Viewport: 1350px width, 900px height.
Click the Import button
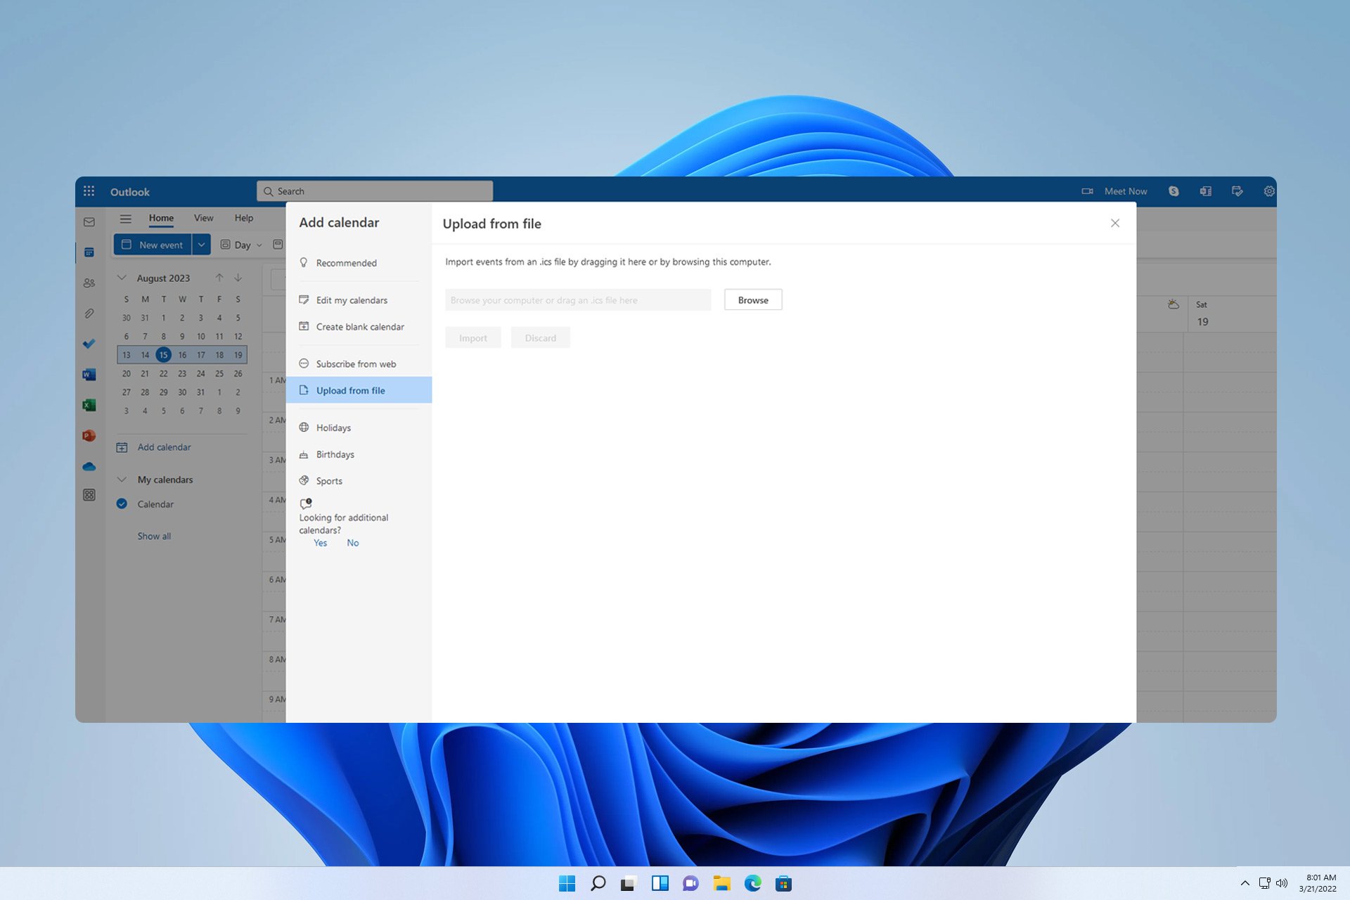(x=473, y=338)
